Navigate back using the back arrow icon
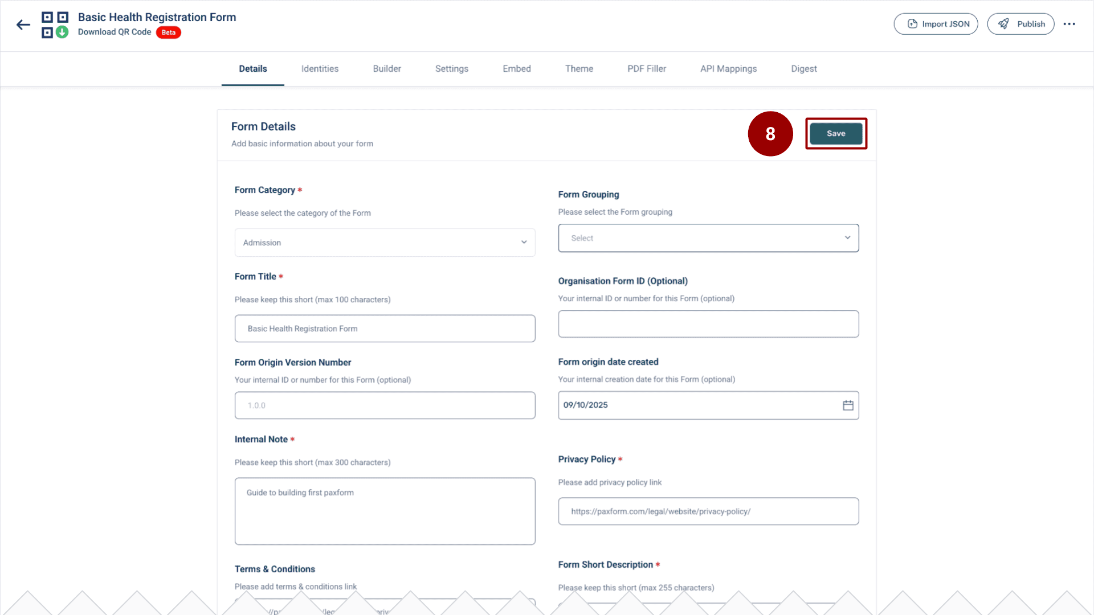 23,24
